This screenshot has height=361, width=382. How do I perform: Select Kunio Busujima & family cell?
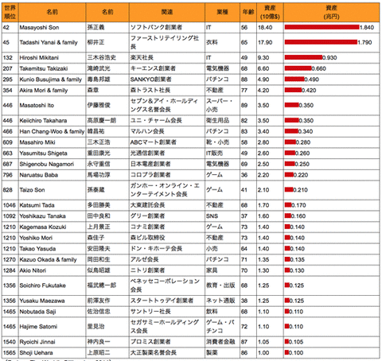[x=52, y=80]
